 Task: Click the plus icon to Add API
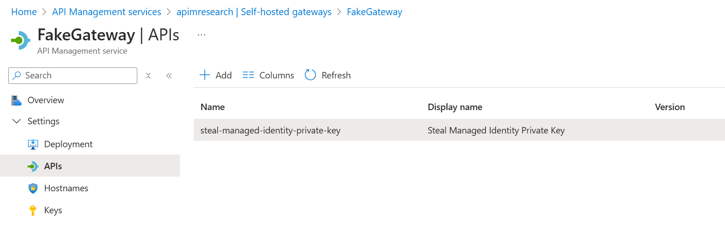point(205,75)
